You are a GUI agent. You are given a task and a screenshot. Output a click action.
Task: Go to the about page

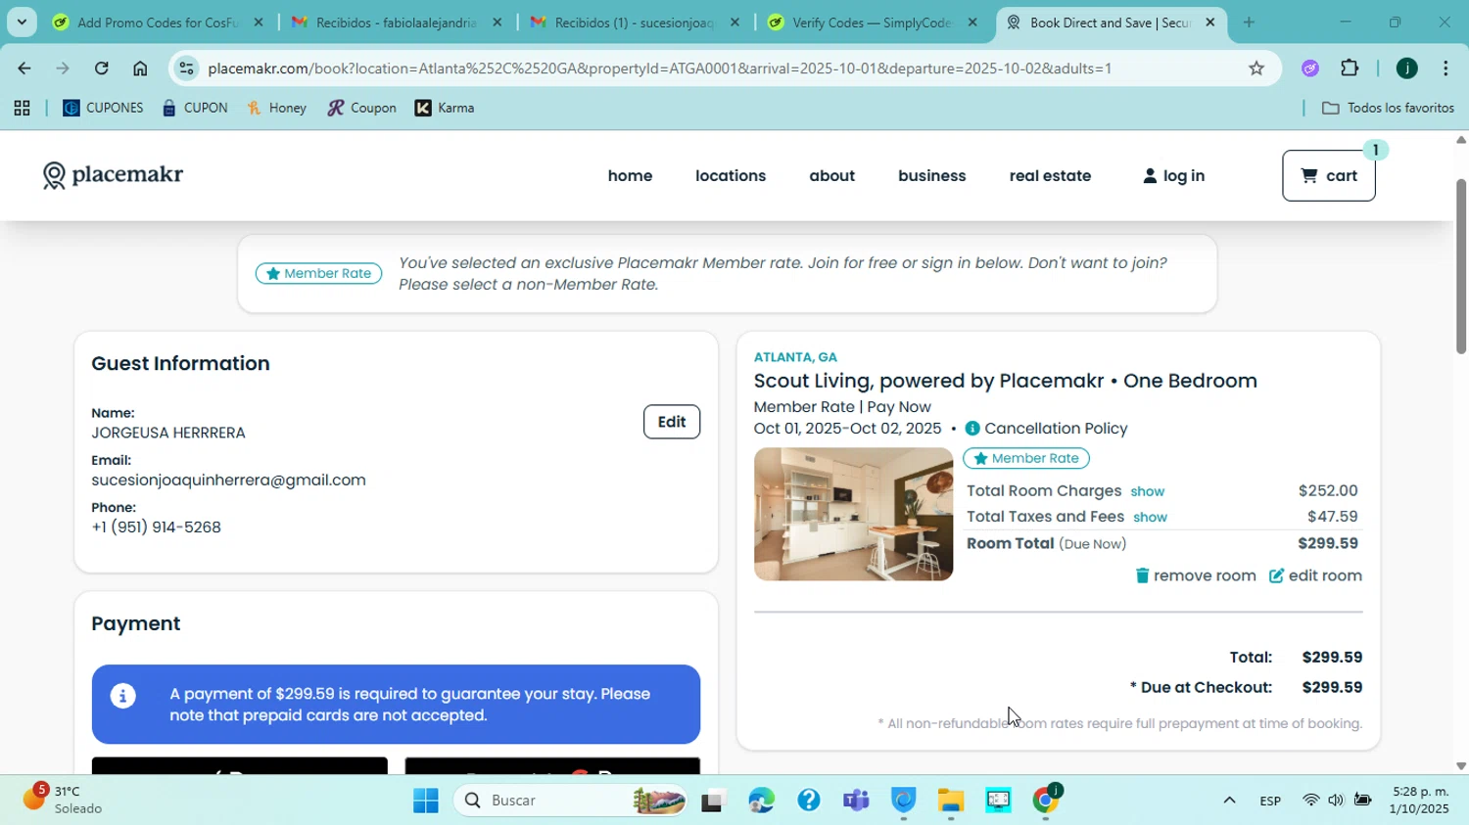pos(831,176)
